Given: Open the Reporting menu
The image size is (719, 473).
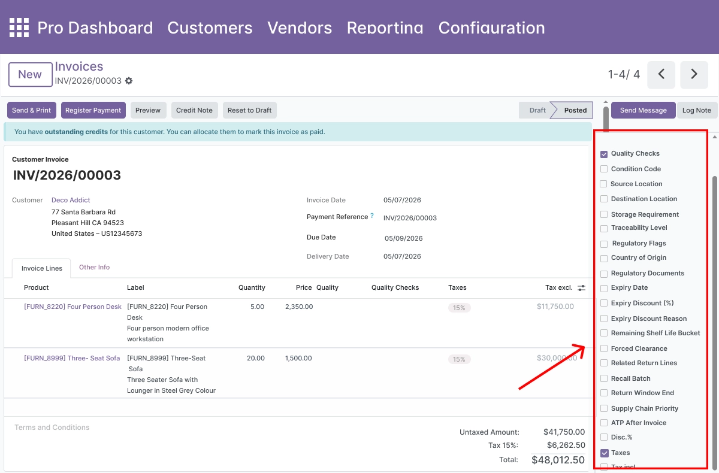Looking at the screenshot, I should (385, 28).
